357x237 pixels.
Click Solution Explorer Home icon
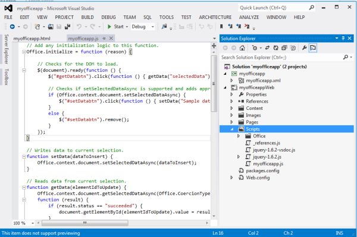tap(242, 48)
